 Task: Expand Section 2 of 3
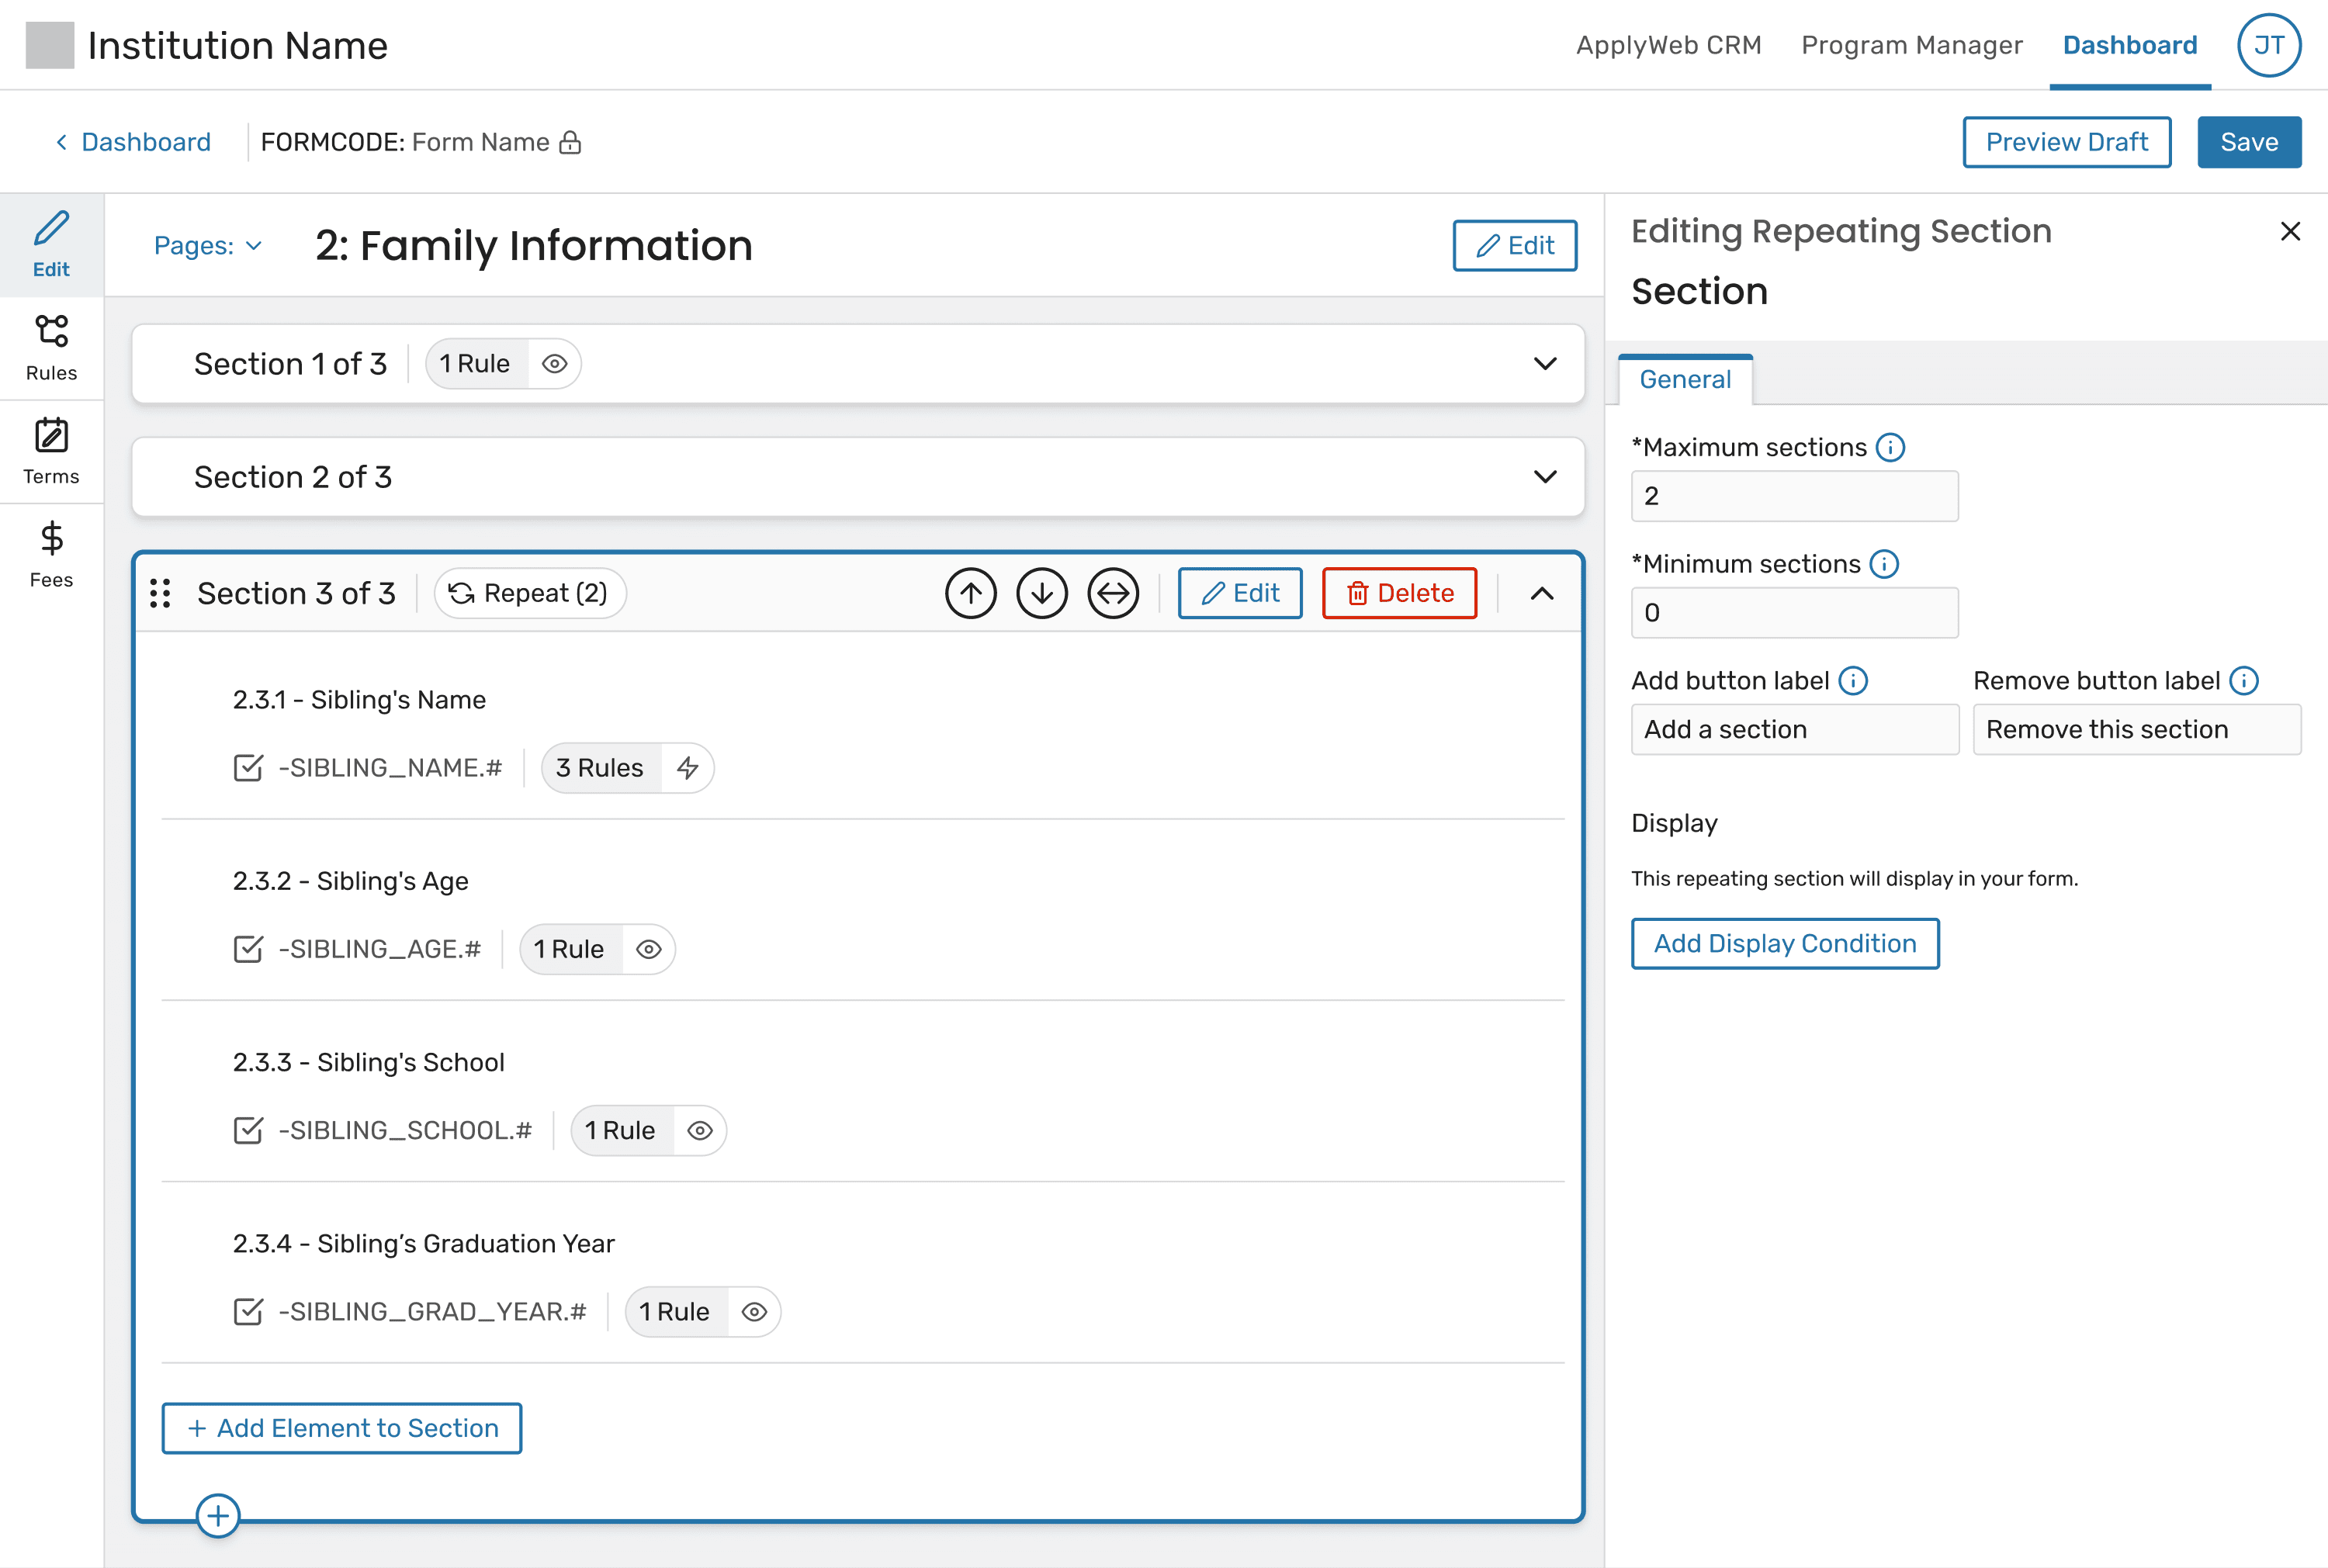1544,477
